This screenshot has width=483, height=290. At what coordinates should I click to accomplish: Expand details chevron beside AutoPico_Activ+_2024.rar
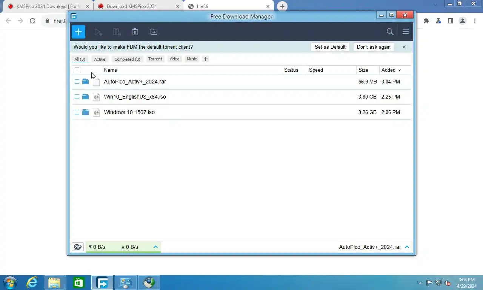407,247
